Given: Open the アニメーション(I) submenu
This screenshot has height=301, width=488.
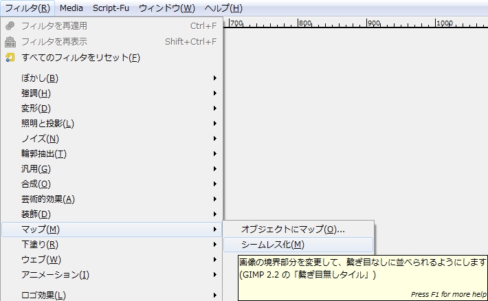Looking at the screenshot, I should click(x=111, y=274).
